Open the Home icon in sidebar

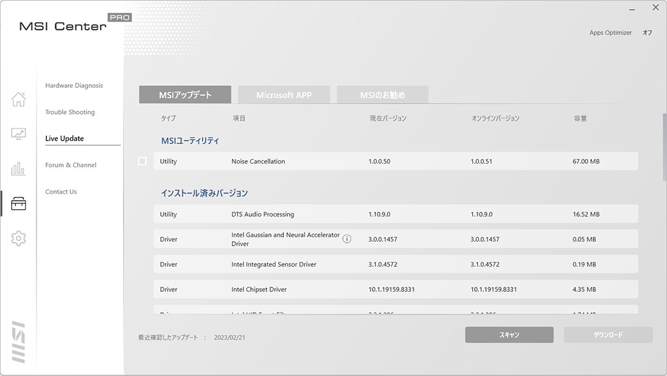click(x=18, y=99)
